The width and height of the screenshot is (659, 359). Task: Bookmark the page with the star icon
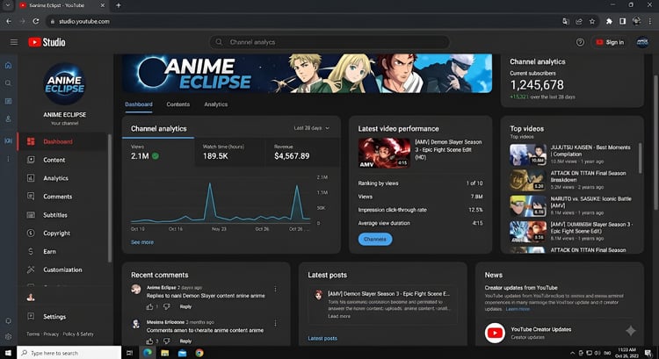click(x=592, y=21)
